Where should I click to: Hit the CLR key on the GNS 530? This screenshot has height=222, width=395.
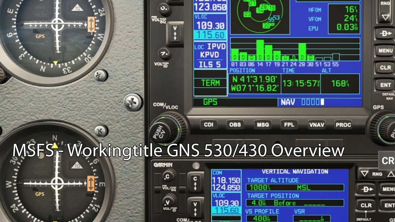click(x=385, y=67)
